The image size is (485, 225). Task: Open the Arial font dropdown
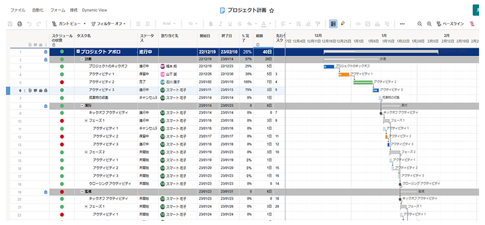tap(169, 24)
